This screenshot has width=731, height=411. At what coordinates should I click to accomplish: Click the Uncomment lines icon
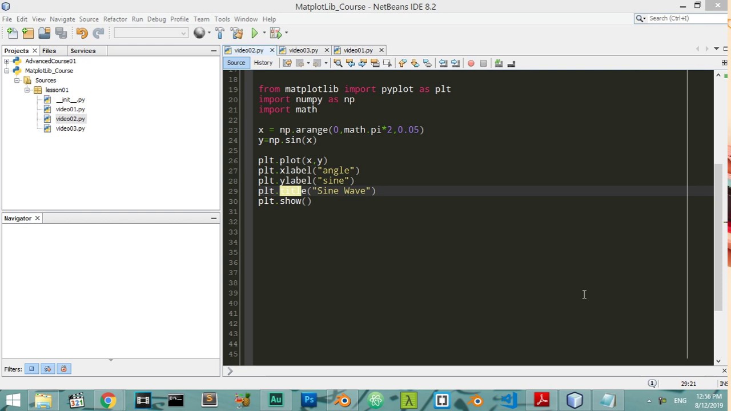click(511, 63)
